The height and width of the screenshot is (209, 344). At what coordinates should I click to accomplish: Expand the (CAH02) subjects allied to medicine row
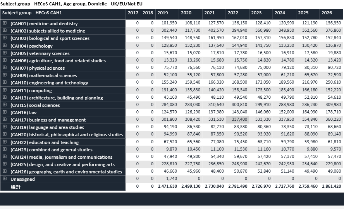pos(5,31)
